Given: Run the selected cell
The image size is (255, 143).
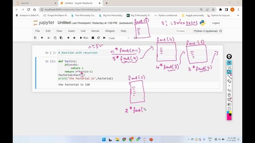Looking at the screenshot, I should pyautogui.click(x=84, y=38).
